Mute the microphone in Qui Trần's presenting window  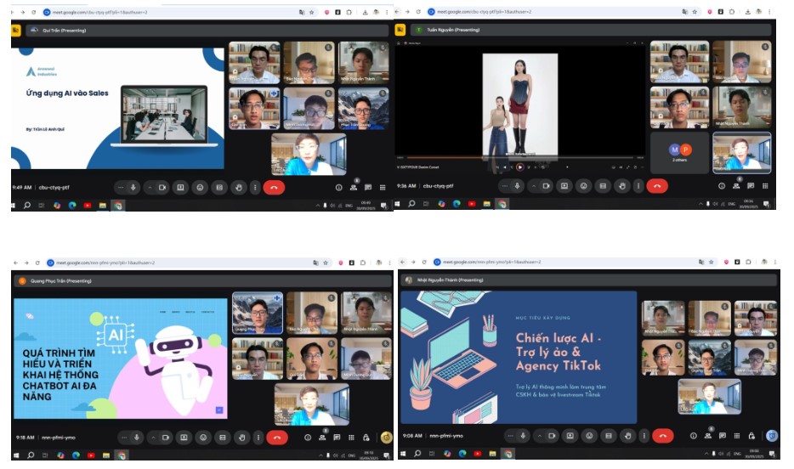133,187
